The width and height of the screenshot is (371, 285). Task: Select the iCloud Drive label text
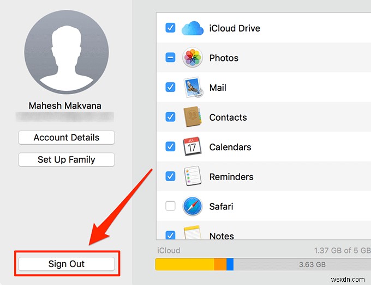(235, 28)
